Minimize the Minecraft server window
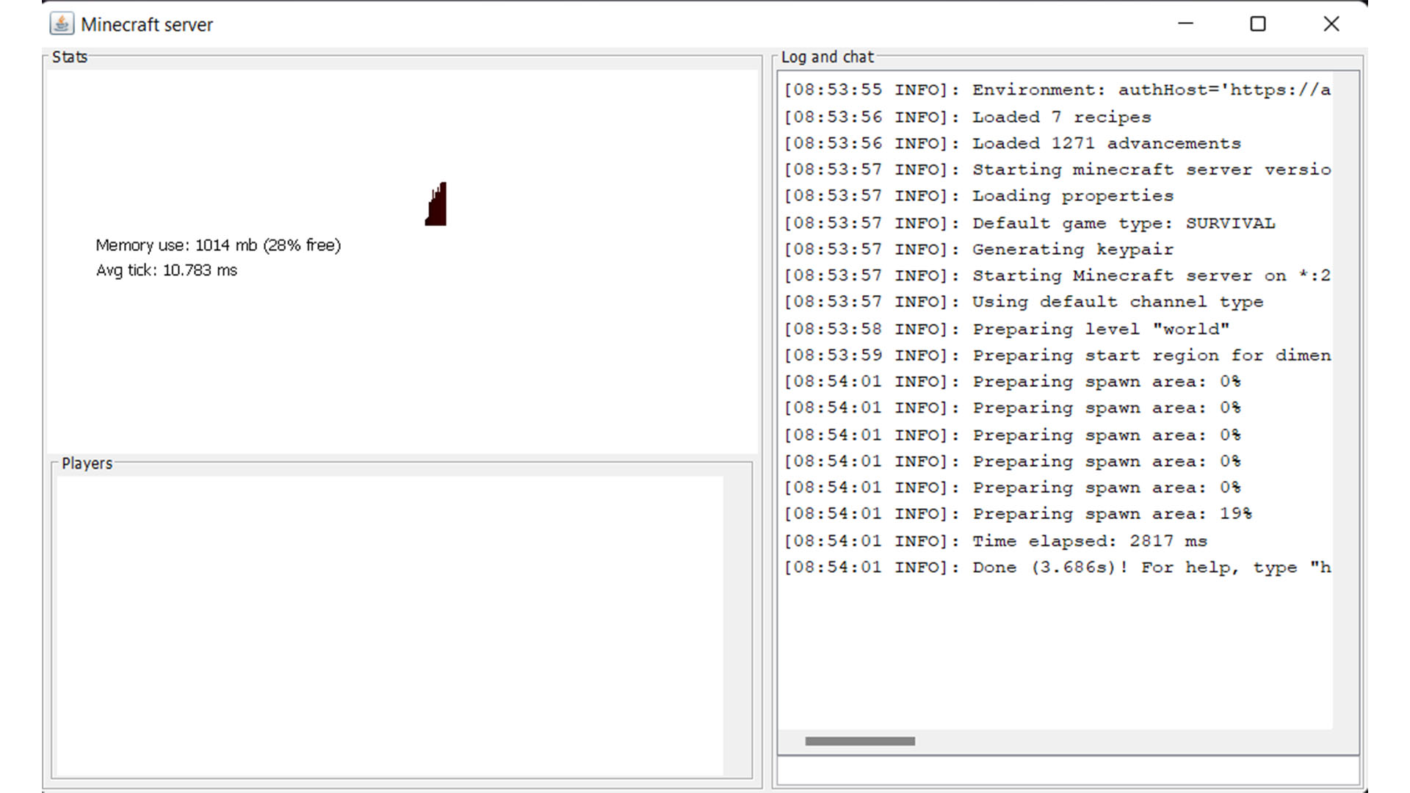This screenshot has height=793, width=1410. (x=1185, y=24)
